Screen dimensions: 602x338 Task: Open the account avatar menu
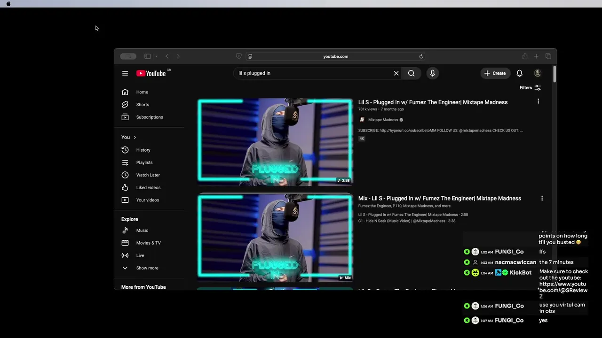click(538, 73)
